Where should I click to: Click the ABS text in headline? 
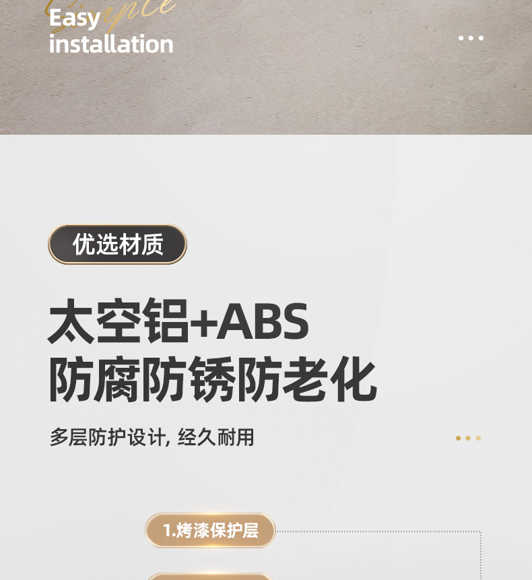tap(263, 321)
